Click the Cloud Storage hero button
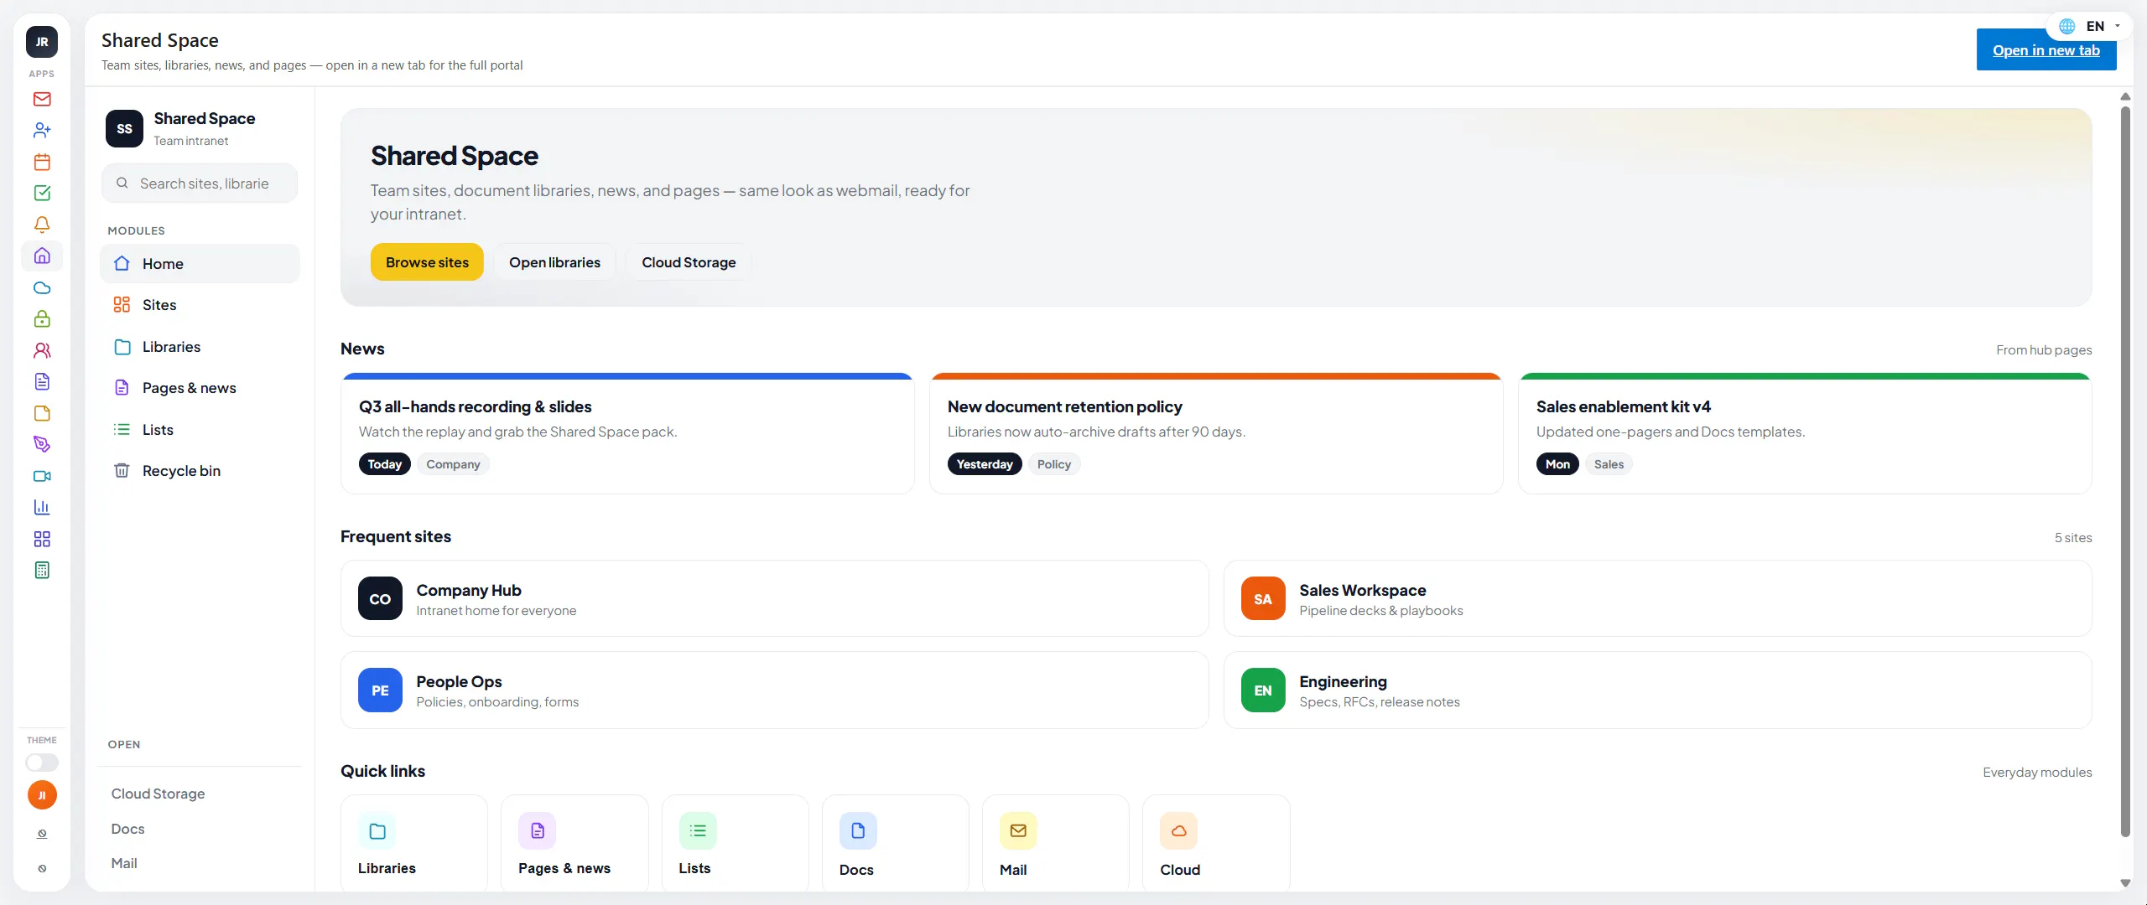The image size is (2147, 905). 689,262
